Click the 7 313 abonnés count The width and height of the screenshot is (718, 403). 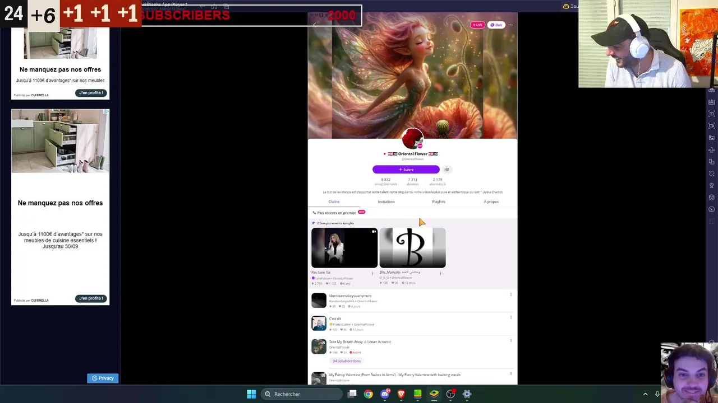(412, 181)
